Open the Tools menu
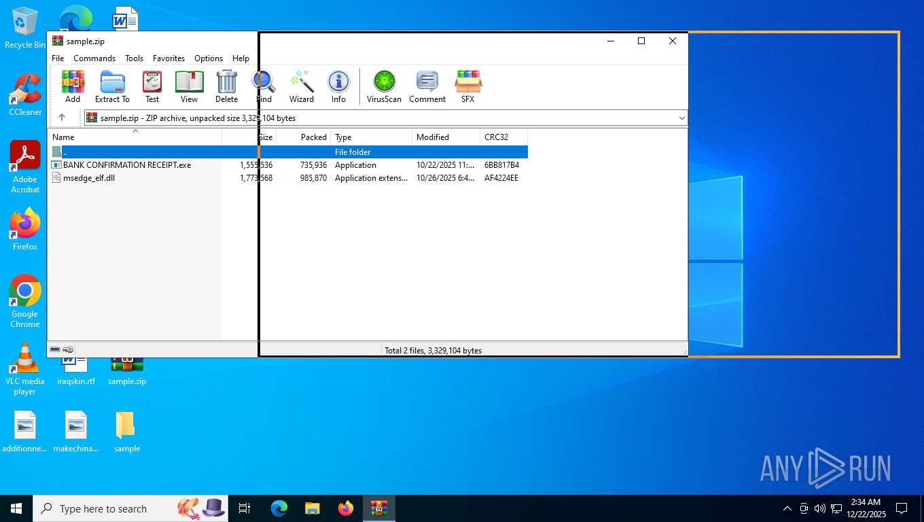 pyautogui.click(x=134, y=58)
